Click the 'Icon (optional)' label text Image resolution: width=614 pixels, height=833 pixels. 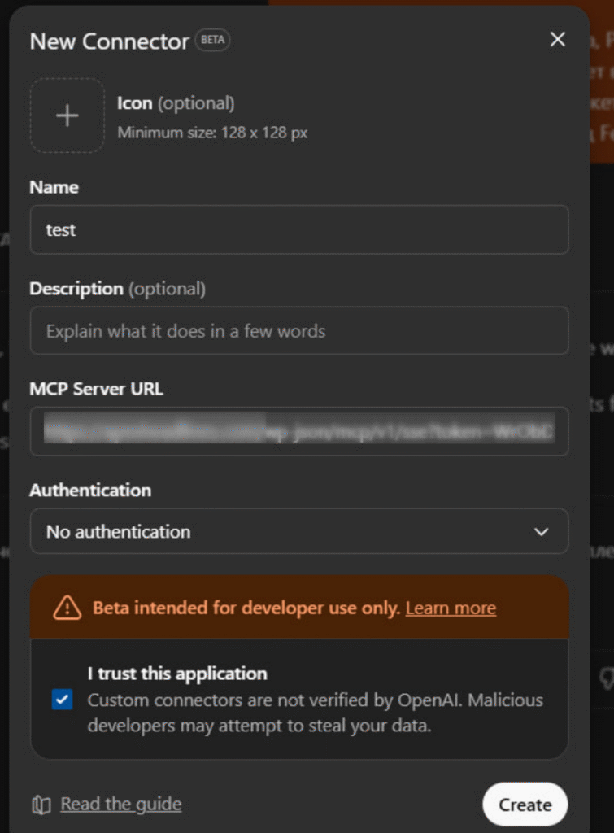coord(176,103)
